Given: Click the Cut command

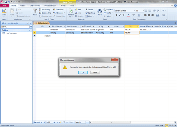Looking at the screenshot, I should pyautogui.click(x=19, y=10).
